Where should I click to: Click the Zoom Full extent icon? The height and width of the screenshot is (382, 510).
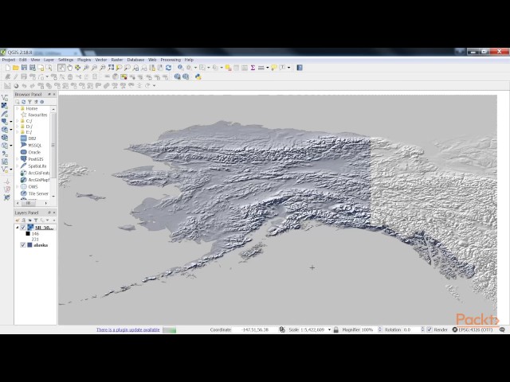click(x=111, y=68)
